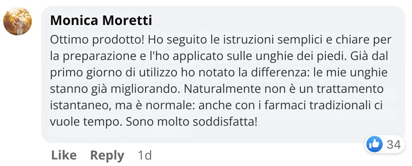
Task: Click the word "Naturalmente" in the comment
Action: click(x=222, y=89)
